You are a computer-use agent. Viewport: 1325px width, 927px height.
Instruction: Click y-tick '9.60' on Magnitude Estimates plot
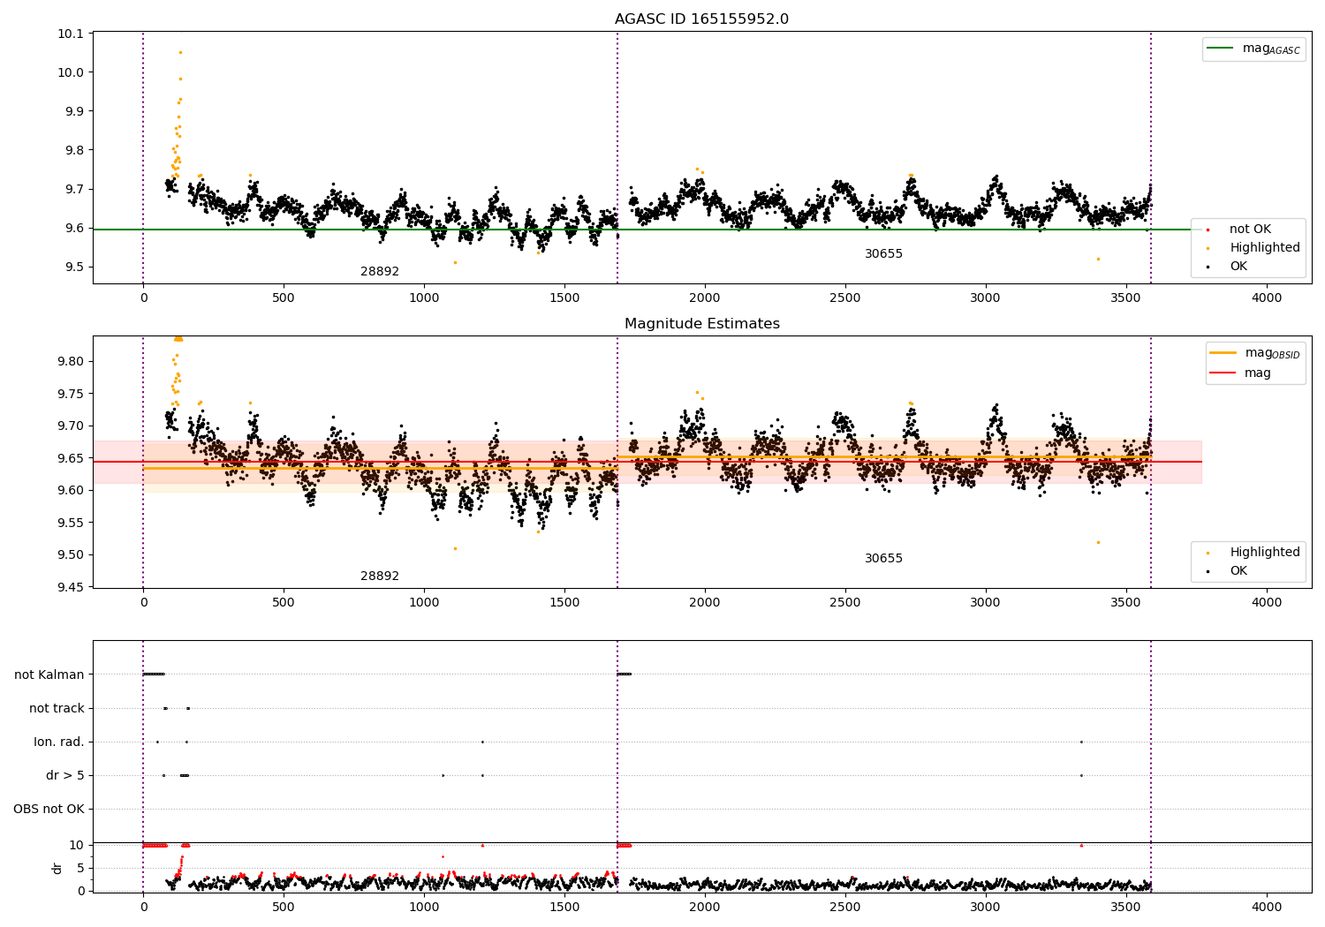(72, 490)
